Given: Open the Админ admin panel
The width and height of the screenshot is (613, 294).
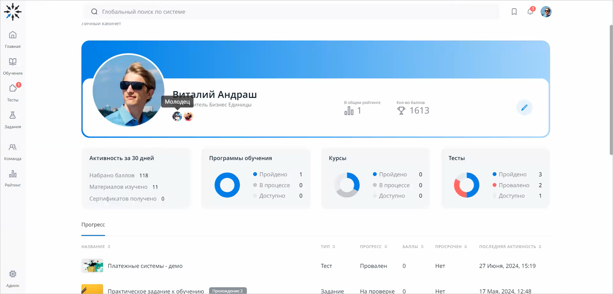Looking at the screenshot, I should click(x=13, y=279).
